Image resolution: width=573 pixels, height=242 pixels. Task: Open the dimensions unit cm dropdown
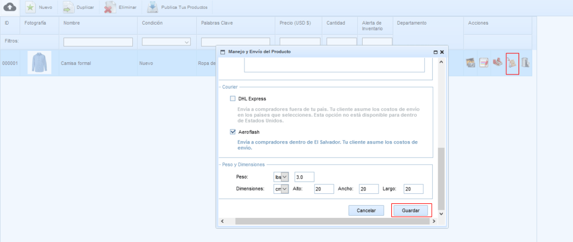point(280,189)
